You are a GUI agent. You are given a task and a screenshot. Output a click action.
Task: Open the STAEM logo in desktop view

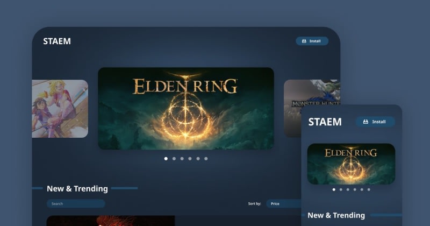click(x=57, y=41)
